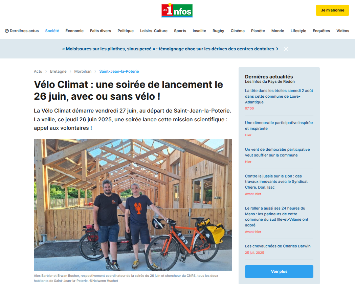Open the tête dans les étoiles article
The width and height of the screenshot is (355, 291).
point(279,96)
